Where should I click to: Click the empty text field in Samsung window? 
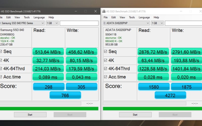(79, 23)
